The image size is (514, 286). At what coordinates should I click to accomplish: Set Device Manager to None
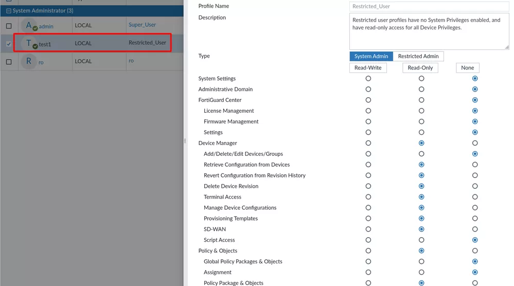475,143
